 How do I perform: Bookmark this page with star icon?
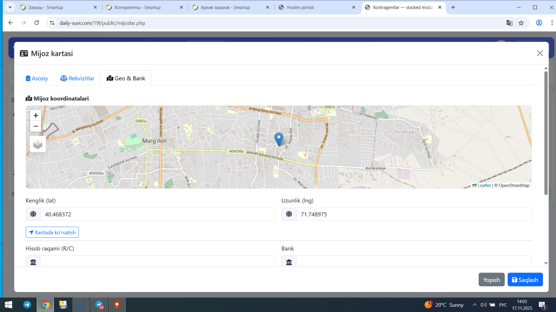click(521, 23)
